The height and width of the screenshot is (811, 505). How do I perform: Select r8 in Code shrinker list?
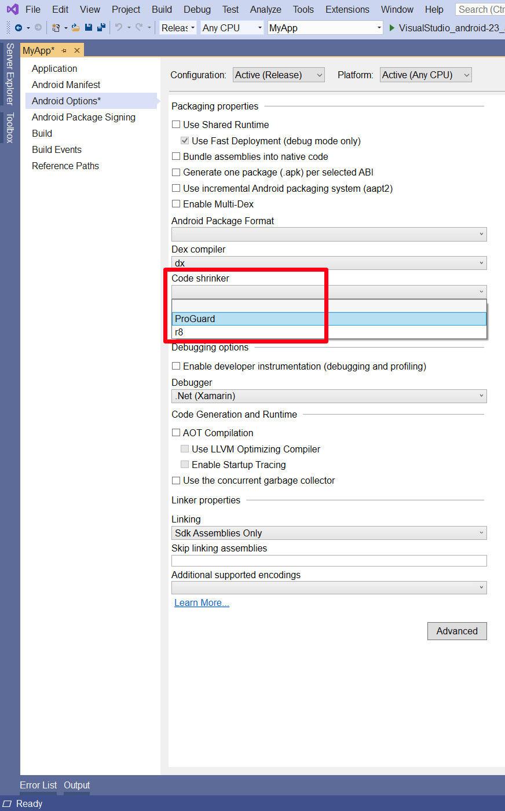(329, 332)
